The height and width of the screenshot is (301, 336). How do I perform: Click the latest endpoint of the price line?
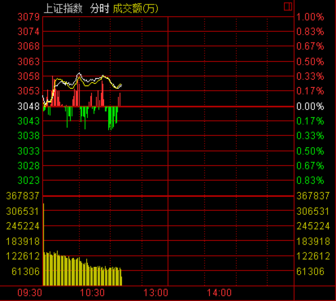121,85
